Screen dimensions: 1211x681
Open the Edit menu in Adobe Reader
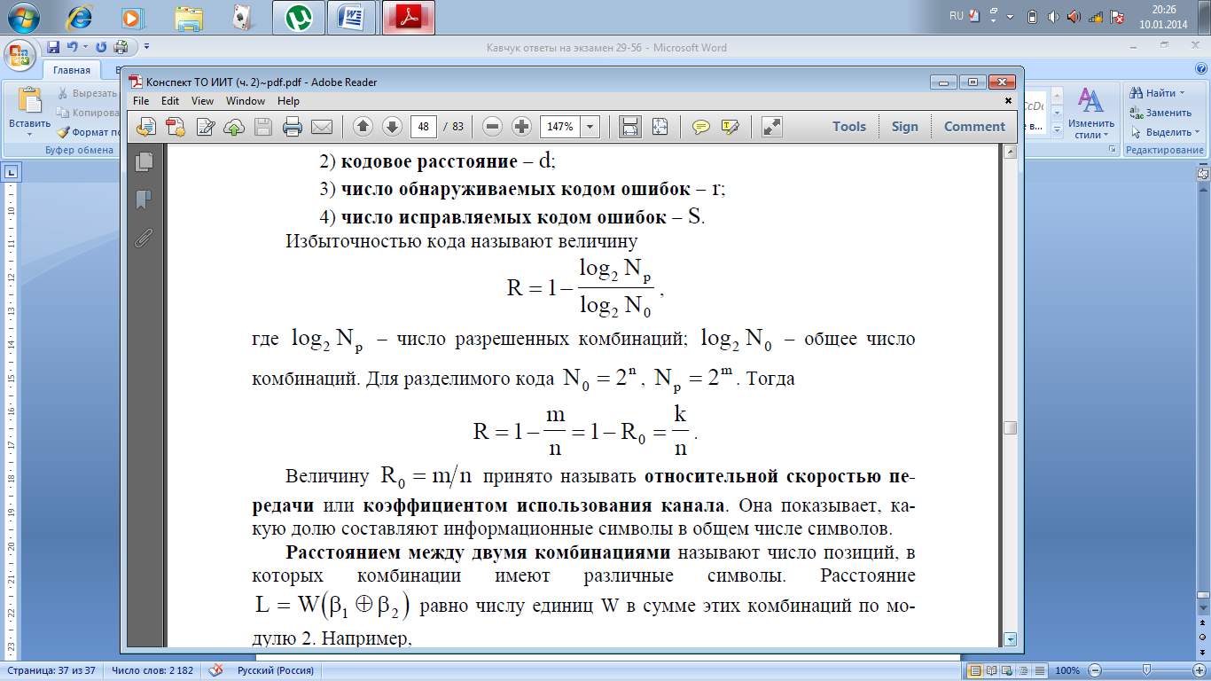170,101
